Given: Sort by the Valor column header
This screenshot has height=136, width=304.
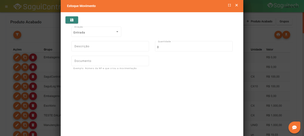Looking at the screenshot, I should click(270, 49).
